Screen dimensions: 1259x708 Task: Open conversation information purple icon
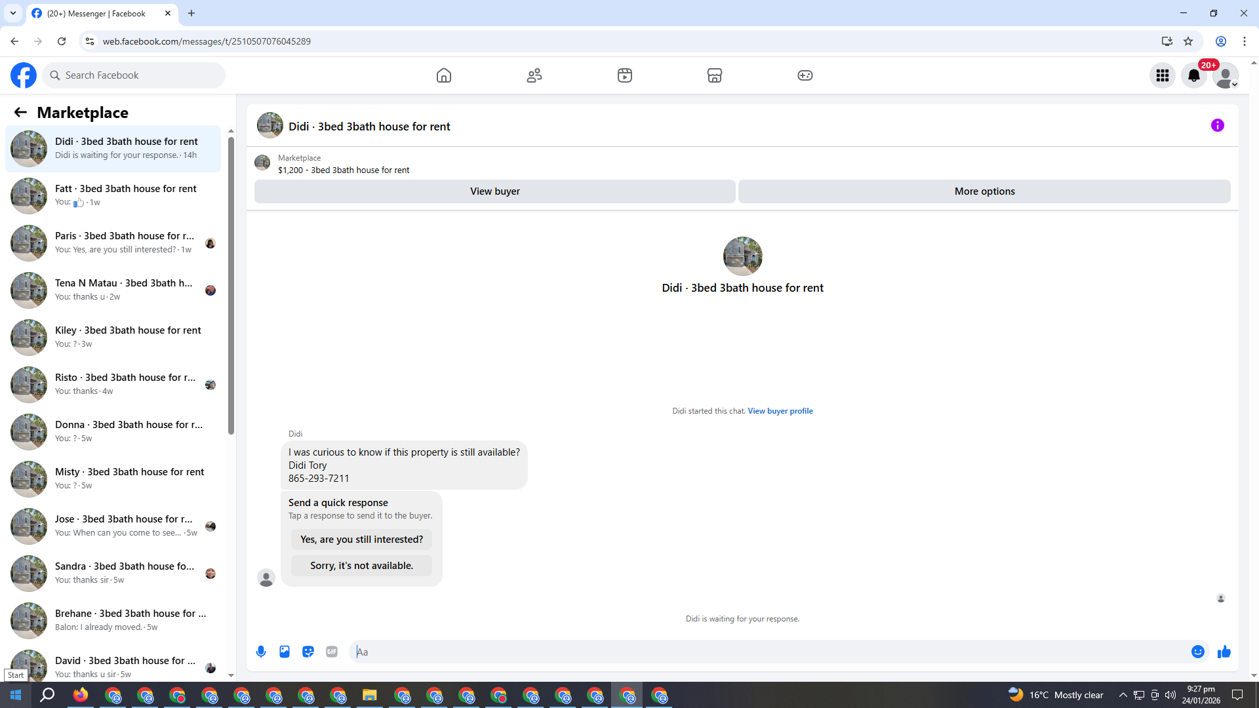tap(1217, 125)
